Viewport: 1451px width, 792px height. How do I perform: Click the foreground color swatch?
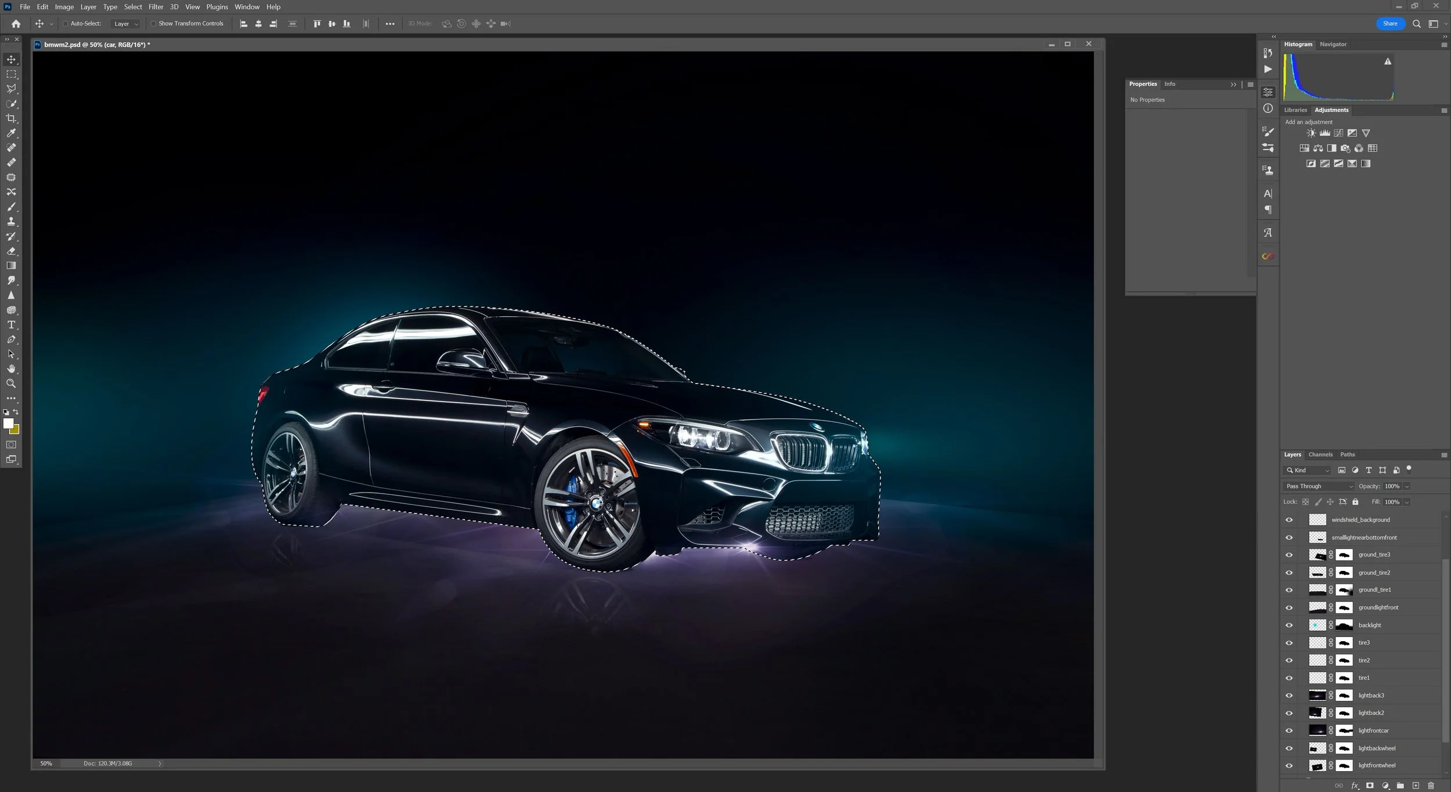[x=8, y=424]
